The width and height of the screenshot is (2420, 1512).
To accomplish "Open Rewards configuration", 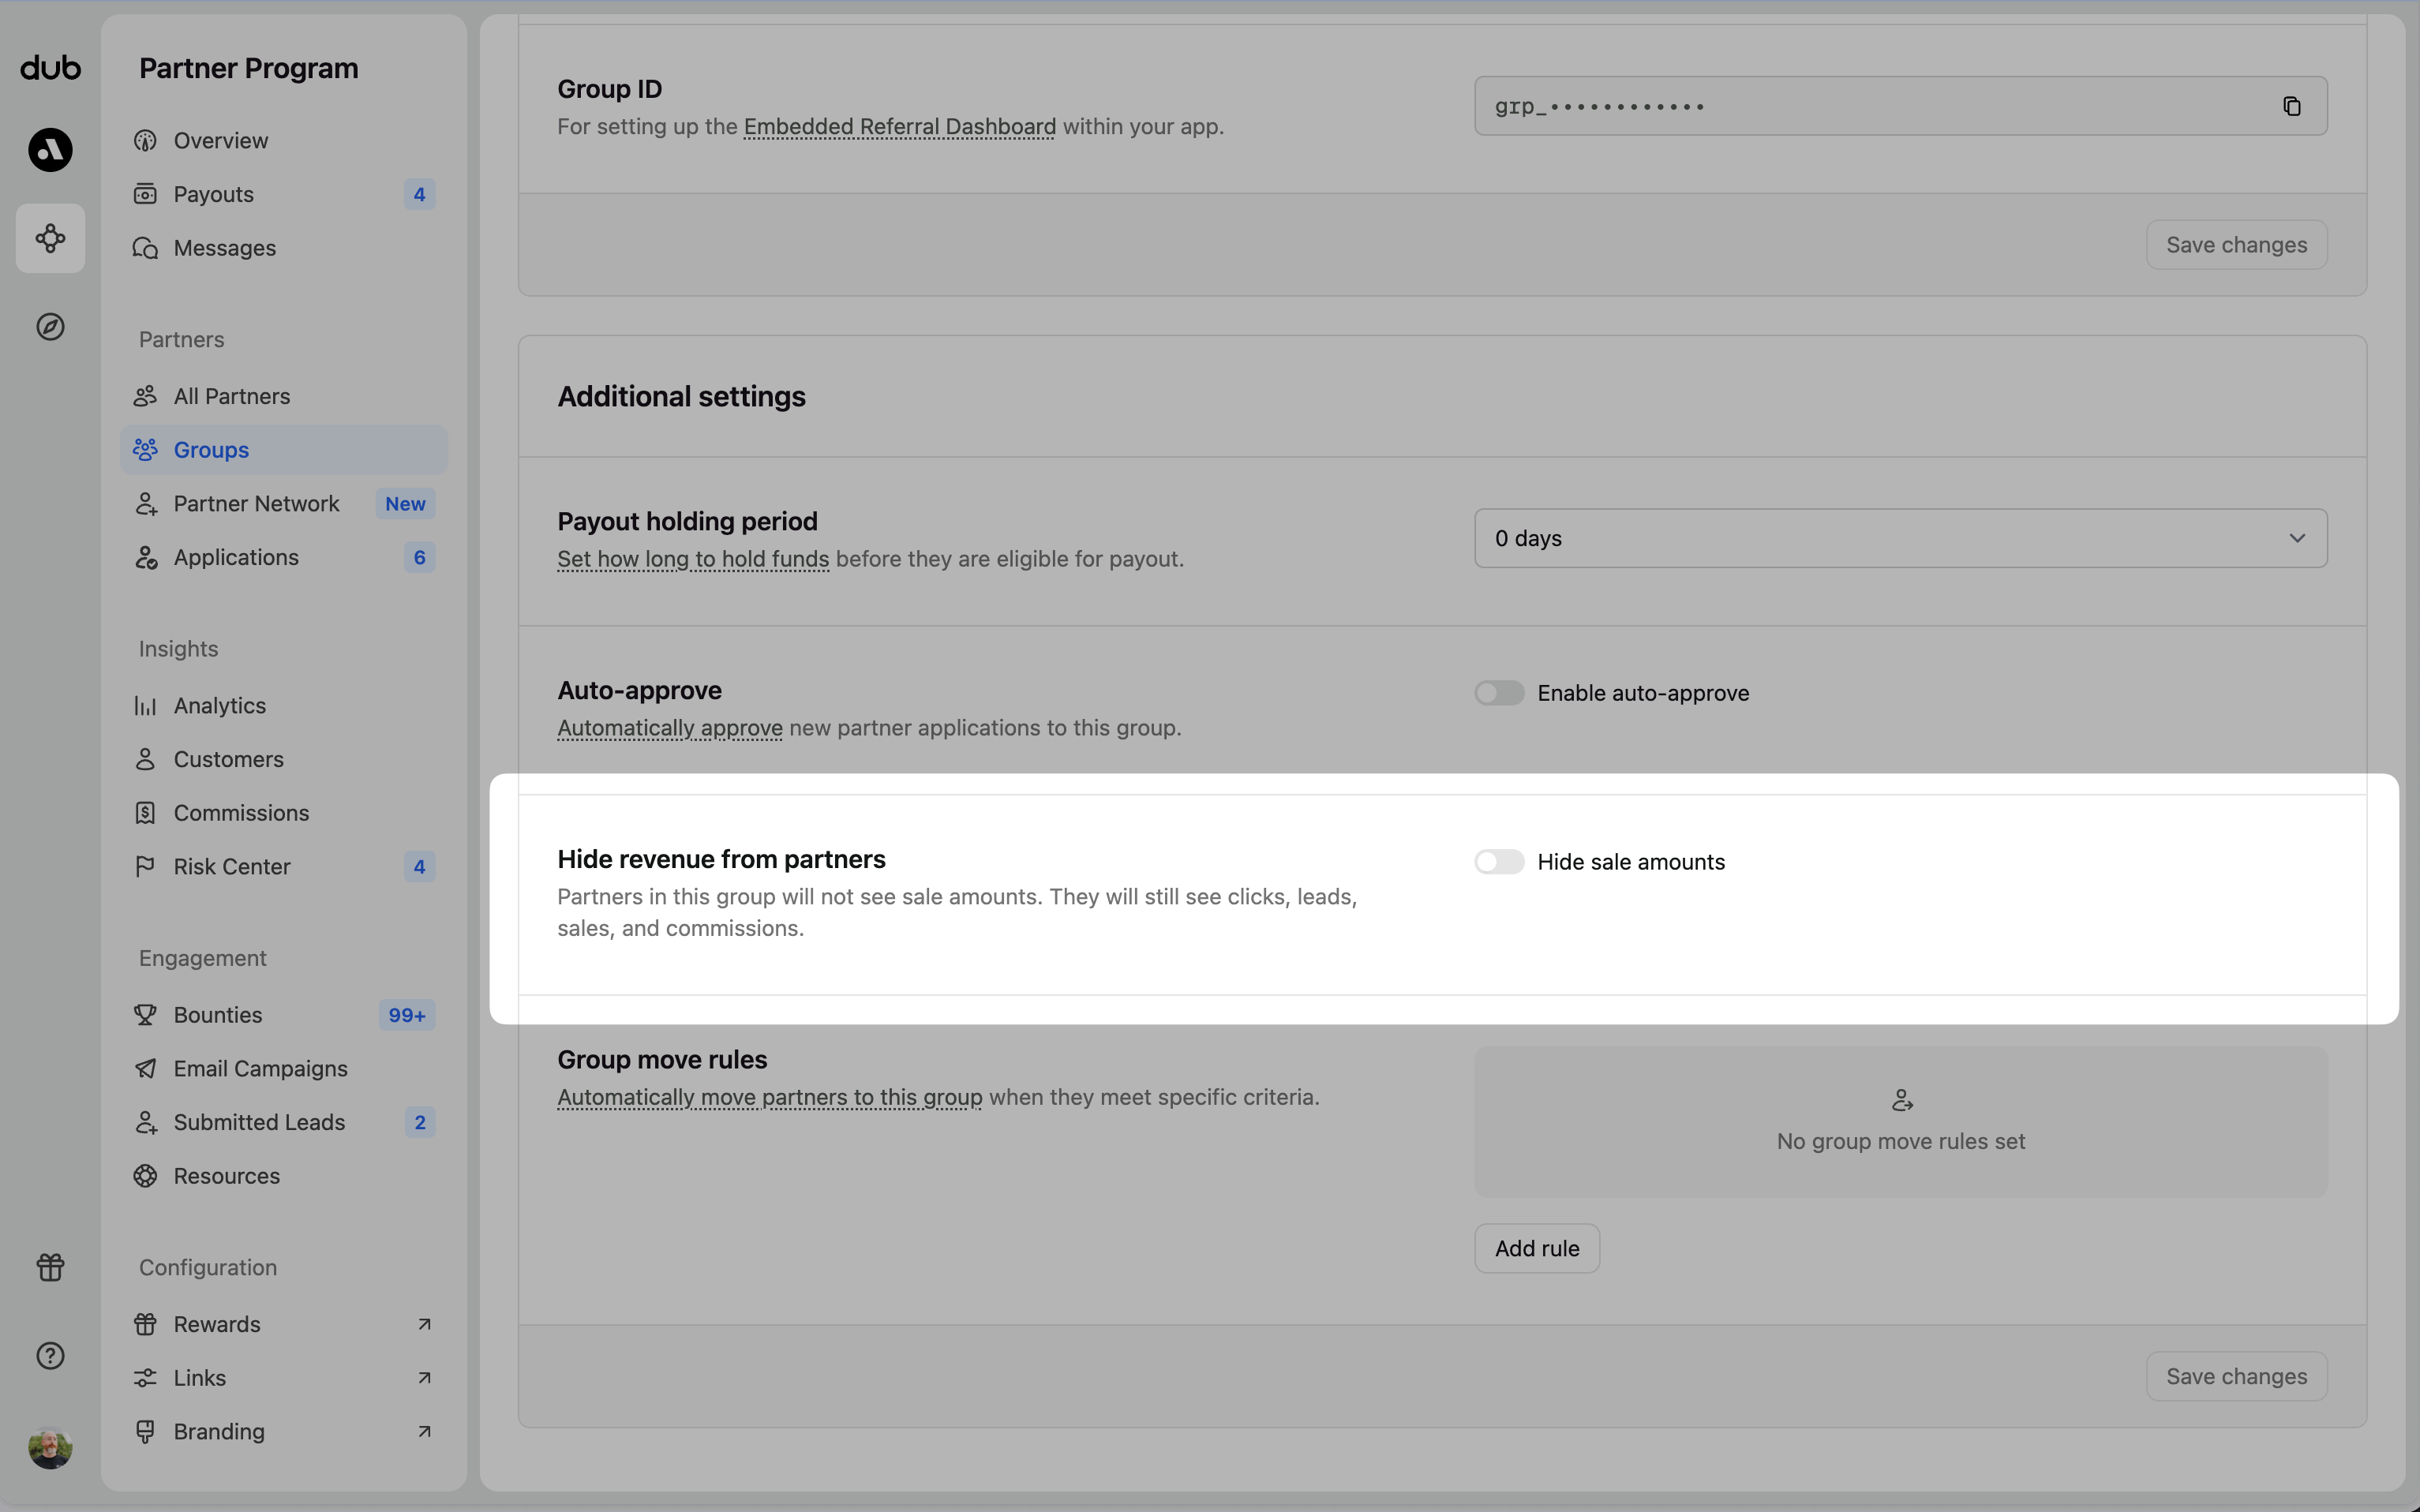I will [x=284, y=1324].
